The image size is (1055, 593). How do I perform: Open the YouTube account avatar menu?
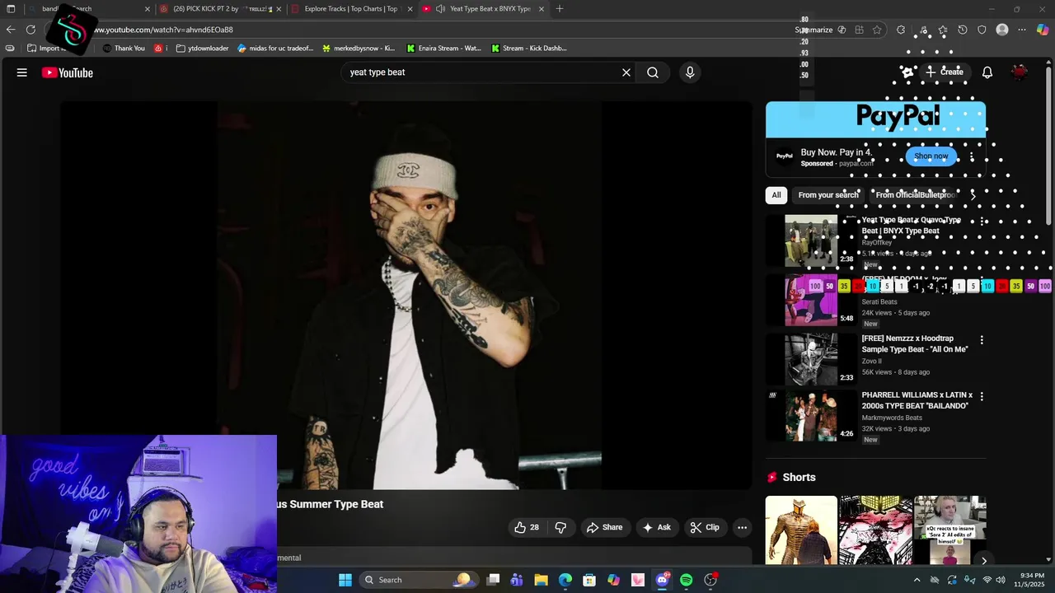click(1020, 72)
